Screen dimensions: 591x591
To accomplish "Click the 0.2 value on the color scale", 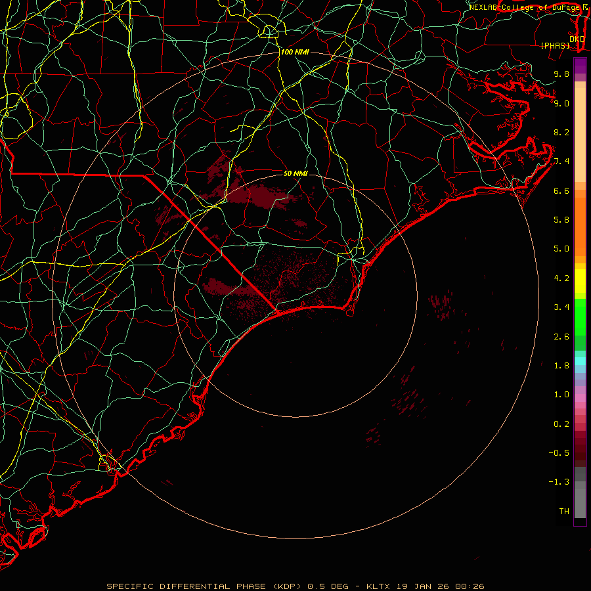I will [x=561, y=424].
